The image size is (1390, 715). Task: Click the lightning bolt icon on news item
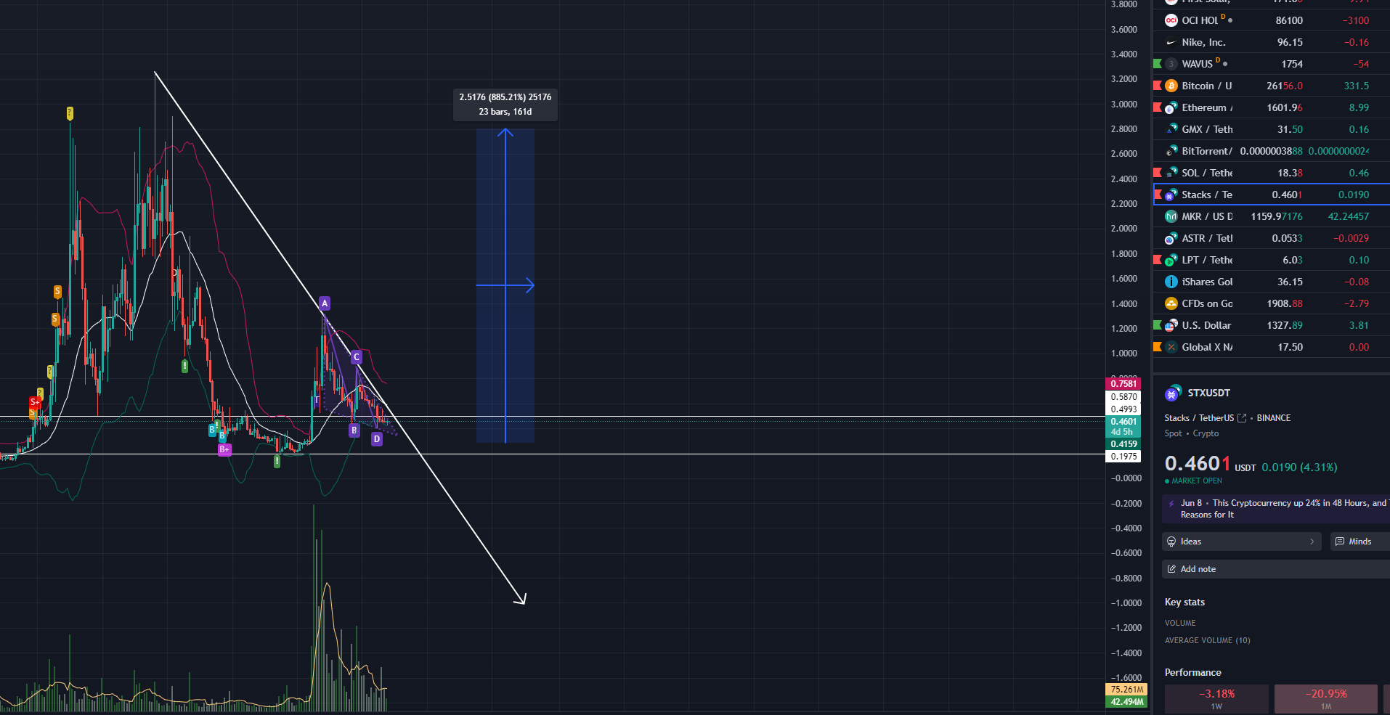(x=1171, y=503)
